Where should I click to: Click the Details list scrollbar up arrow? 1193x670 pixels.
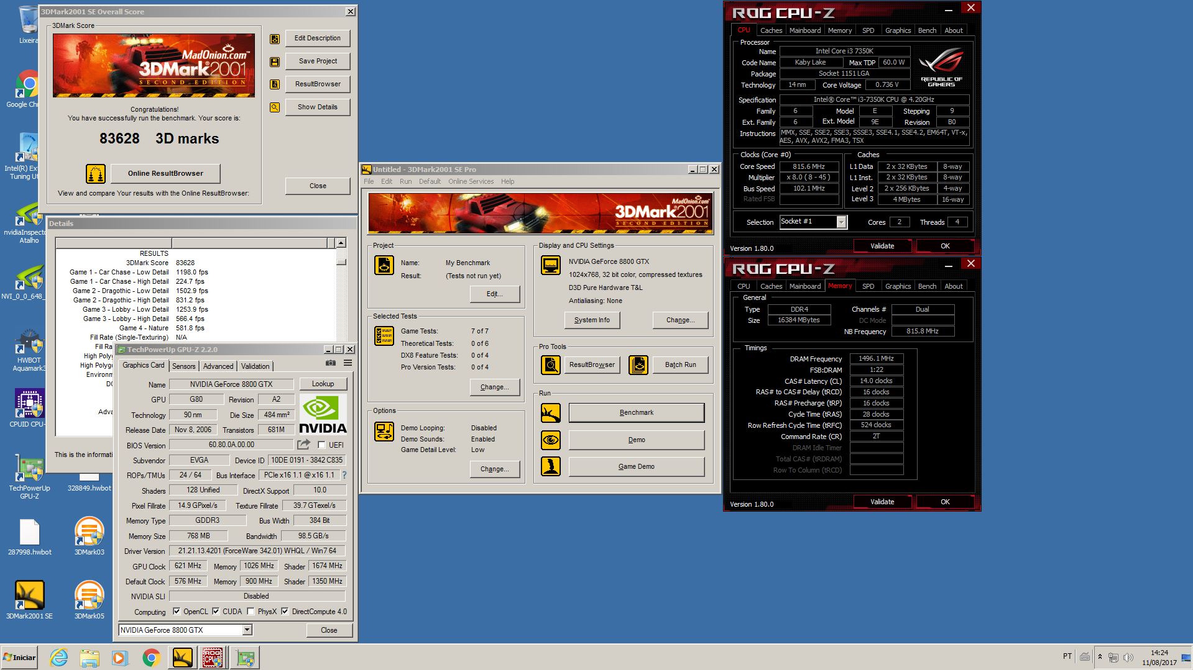click(x=341, y=243)
